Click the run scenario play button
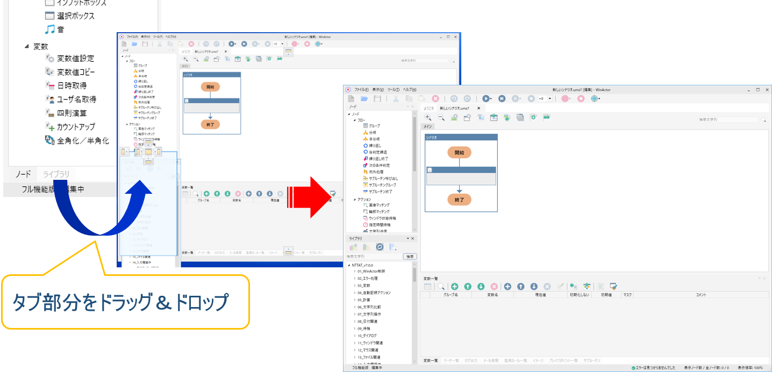 coord(485,99)
